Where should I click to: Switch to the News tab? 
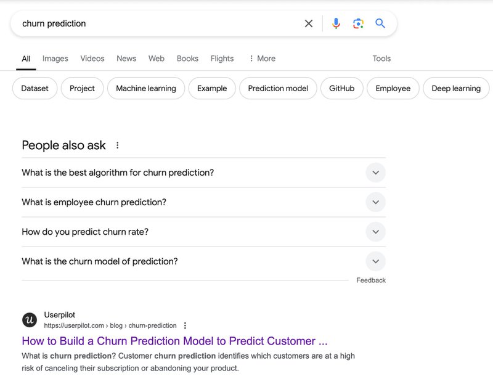click(126, 59)
